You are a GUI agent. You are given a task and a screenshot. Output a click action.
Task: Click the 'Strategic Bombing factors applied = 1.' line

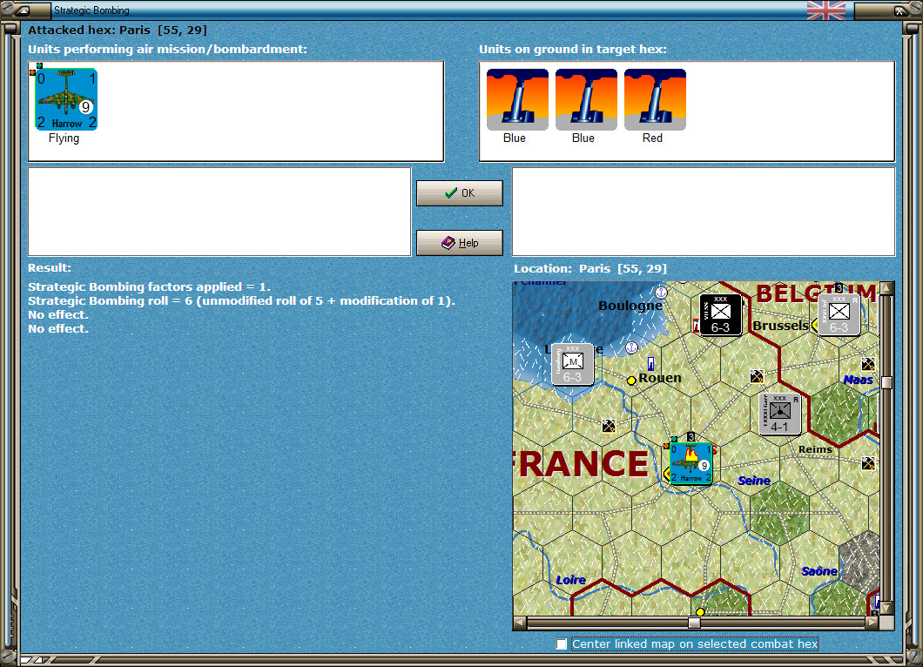click(149, 286)
